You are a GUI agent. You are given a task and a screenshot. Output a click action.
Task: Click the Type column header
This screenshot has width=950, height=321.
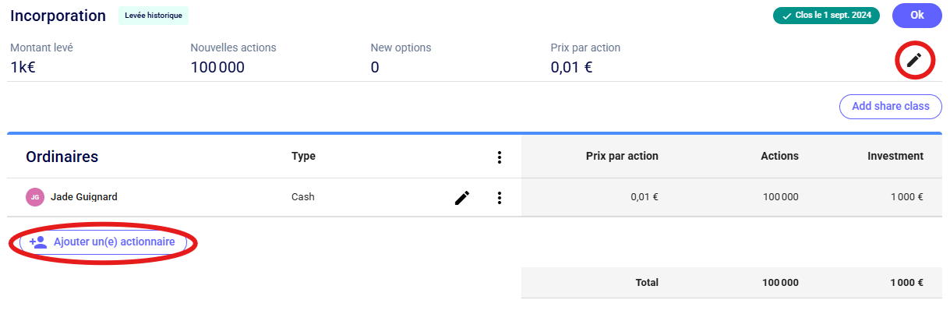pyautogui.click(x=303, y=156)
